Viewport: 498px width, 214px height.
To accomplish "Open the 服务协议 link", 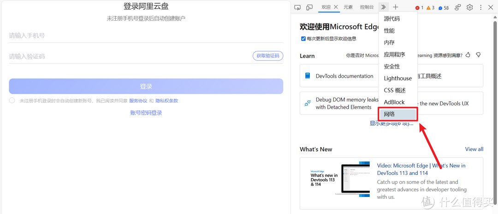I will pos(138,101).
